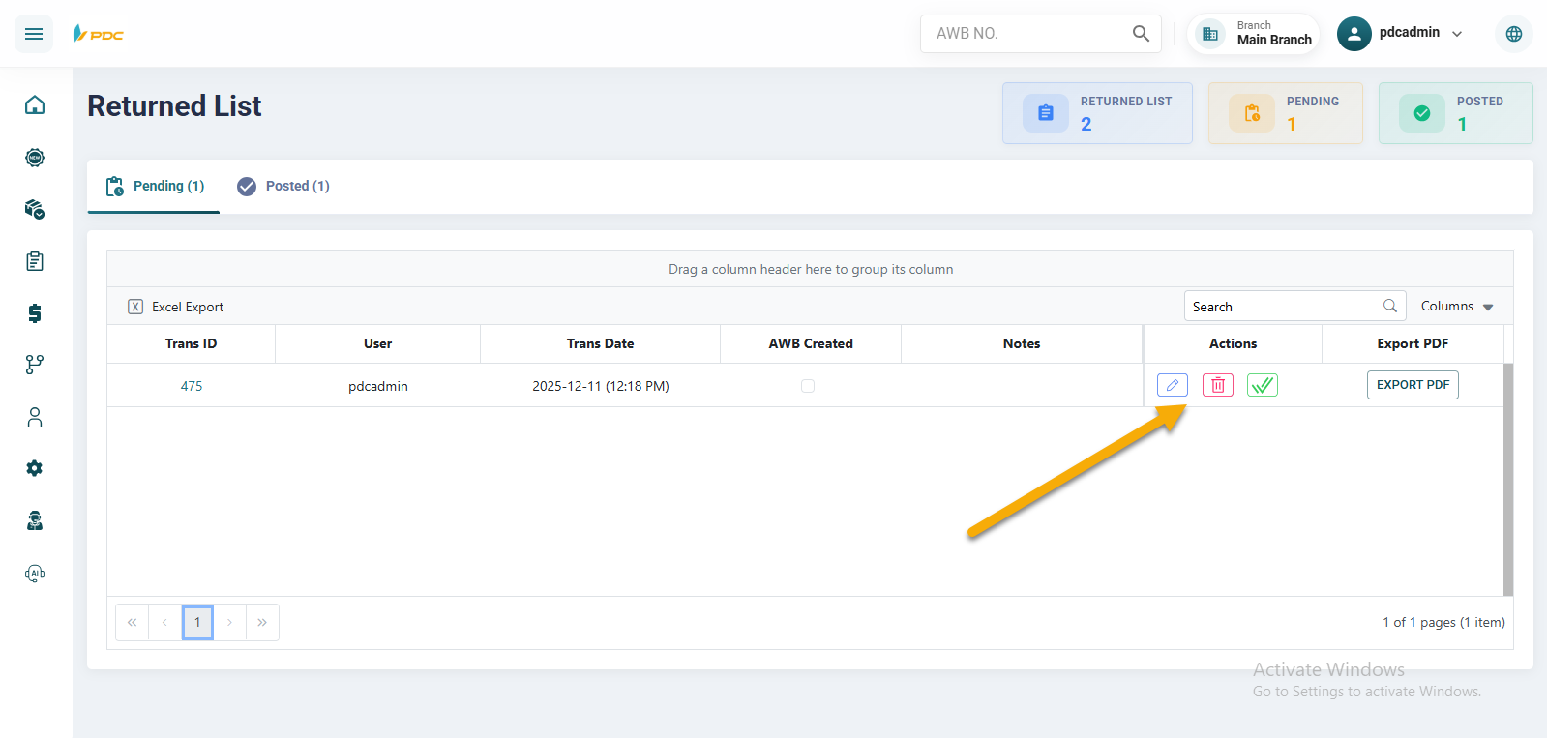The width and height of the screenshot is (1547, 738).
Task: Click the globe language icon
Action: pyautogui.click(x=1513, y=34)
